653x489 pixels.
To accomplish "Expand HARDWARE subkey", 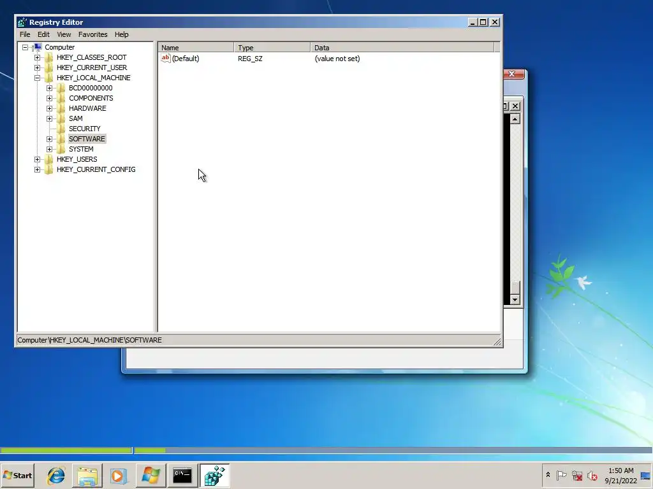I will pyautogui.click(x=49, y=108).
